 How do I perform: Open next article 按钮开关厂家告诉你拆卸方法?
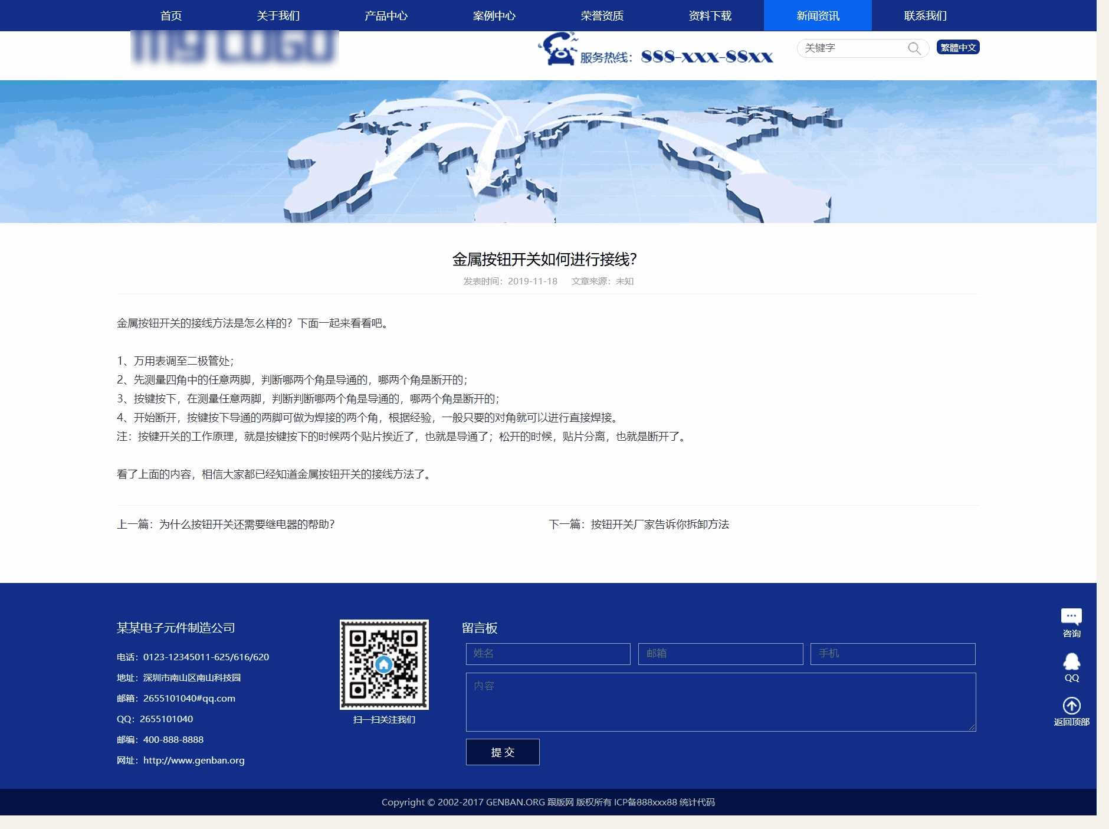[660, 524]
